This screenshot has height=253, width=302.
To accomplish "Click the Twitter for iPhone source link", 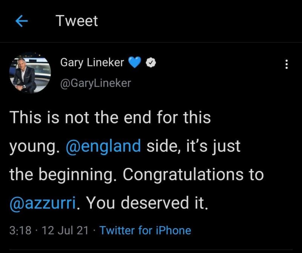I will [x=145, y=230].
